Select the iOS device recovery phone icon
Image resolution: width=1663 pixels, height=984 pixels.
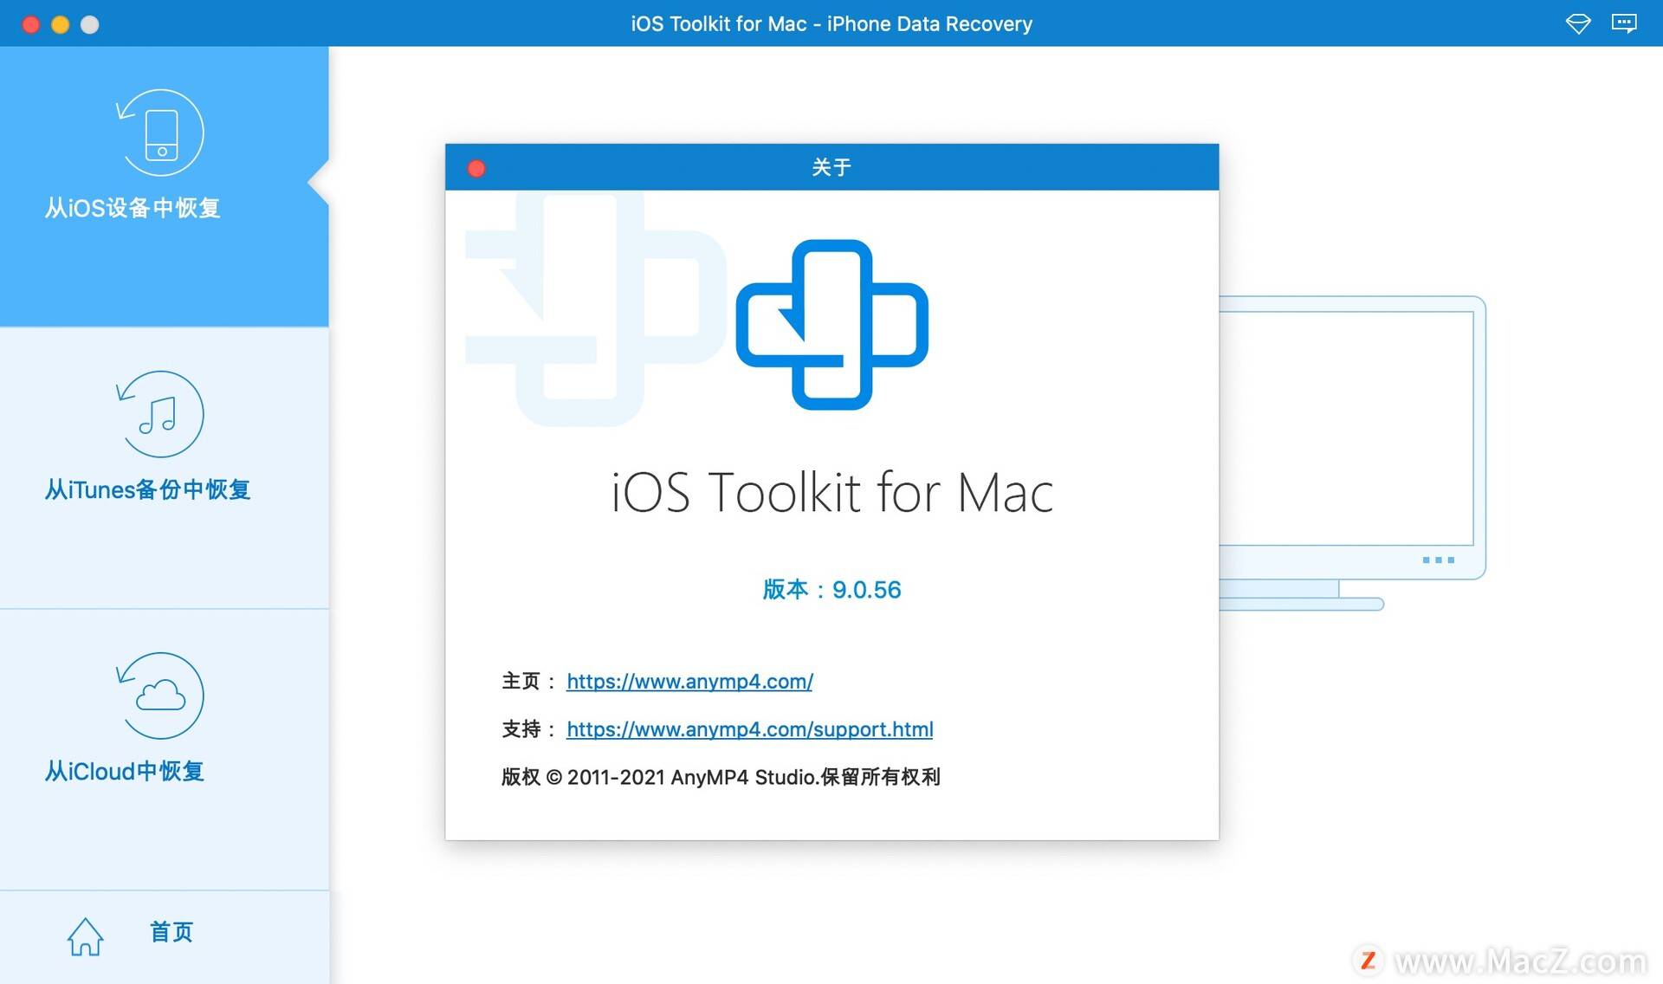pyautogui.click(x=161, y=132)
